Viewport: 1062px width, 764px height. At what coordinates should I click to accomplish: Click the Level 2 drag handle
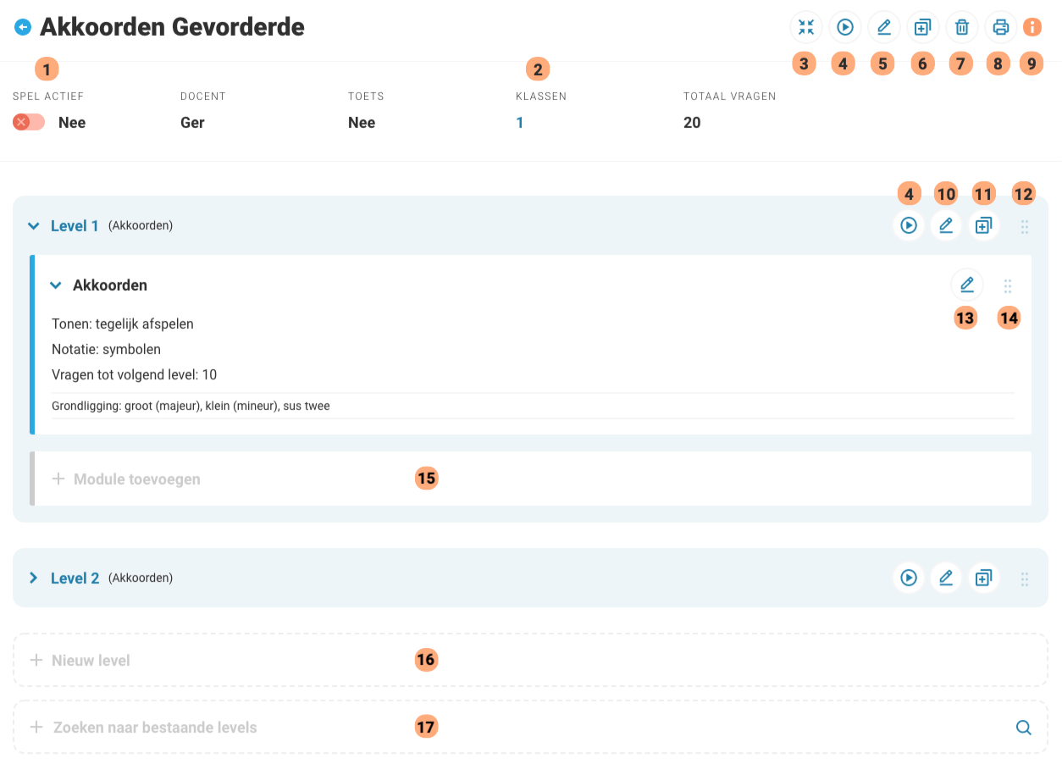(x=1025, y=579)
